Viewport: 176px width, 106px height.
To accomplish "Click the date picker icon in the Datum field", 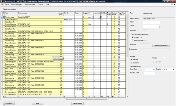I will pos(160,26).
